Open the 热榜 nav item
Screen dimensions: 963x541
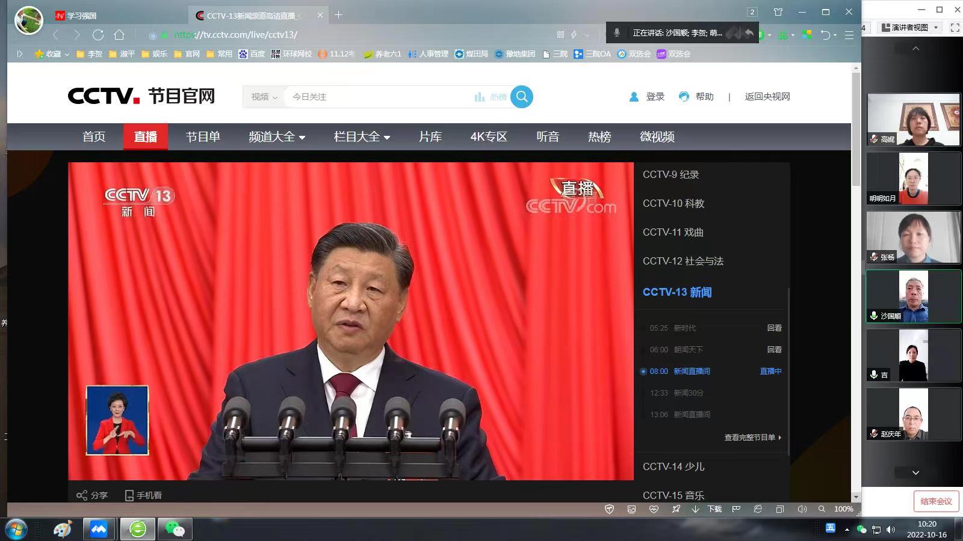[599, 136]
